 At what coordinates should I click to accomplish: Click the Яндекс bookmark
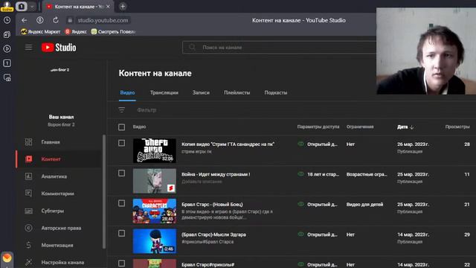coord(76,31)
